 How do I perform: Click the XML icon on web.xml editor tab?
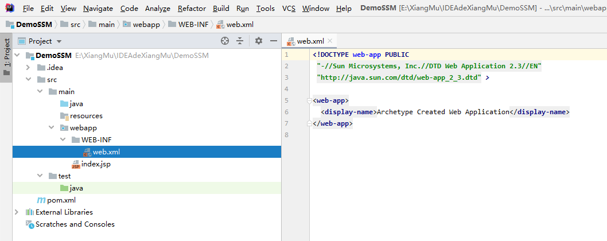pos(290,41)
